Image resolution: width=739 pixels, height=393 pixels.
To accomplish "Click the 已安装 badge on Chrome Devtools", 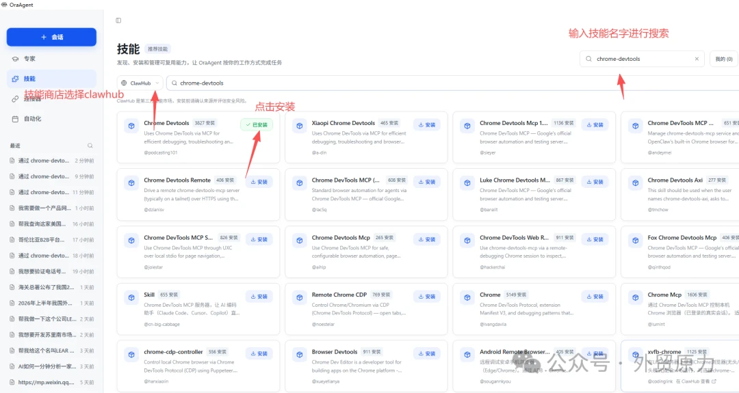I will (x=257, y=124).
